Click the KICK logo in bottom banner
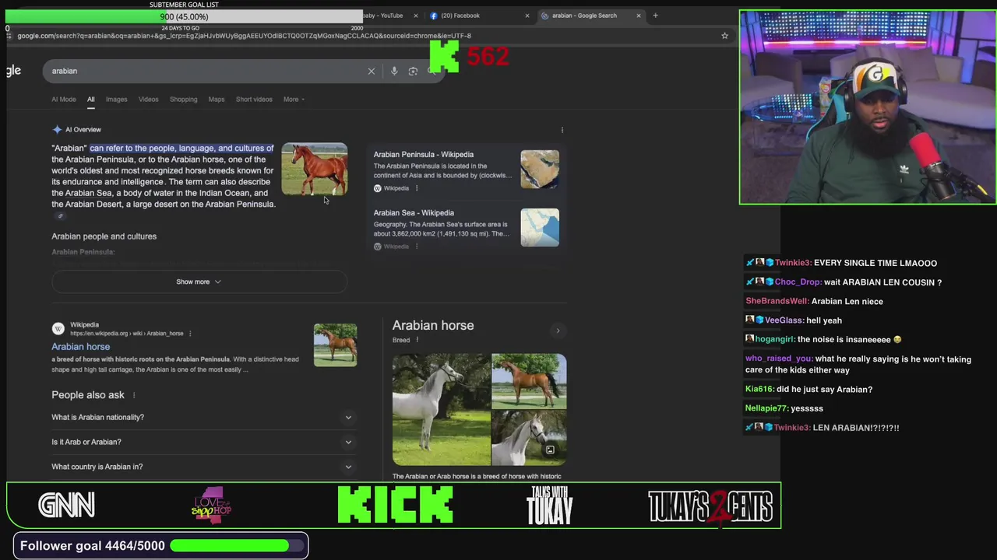The image size is (997, 560). tap(396, 506)
